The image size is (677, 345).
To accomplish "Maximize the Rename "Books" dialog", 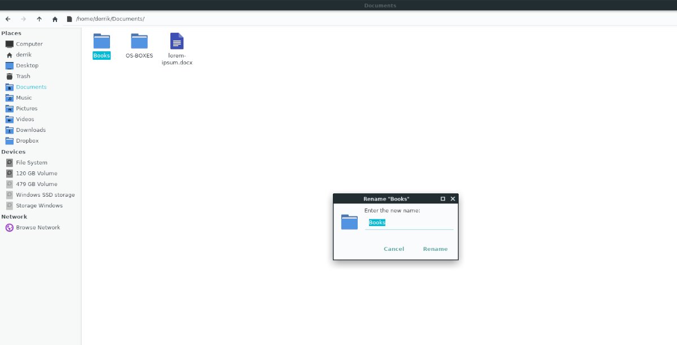I will [x=443, y=199].
